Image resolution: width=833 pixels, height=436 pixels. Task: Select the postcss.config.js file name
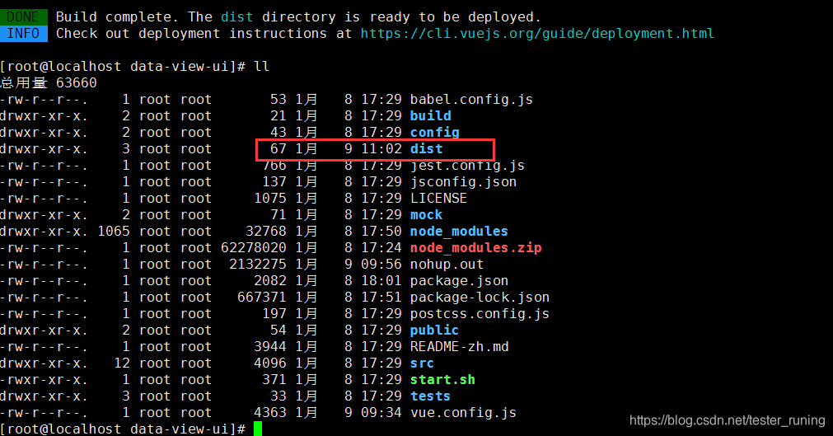pos(480,314)
